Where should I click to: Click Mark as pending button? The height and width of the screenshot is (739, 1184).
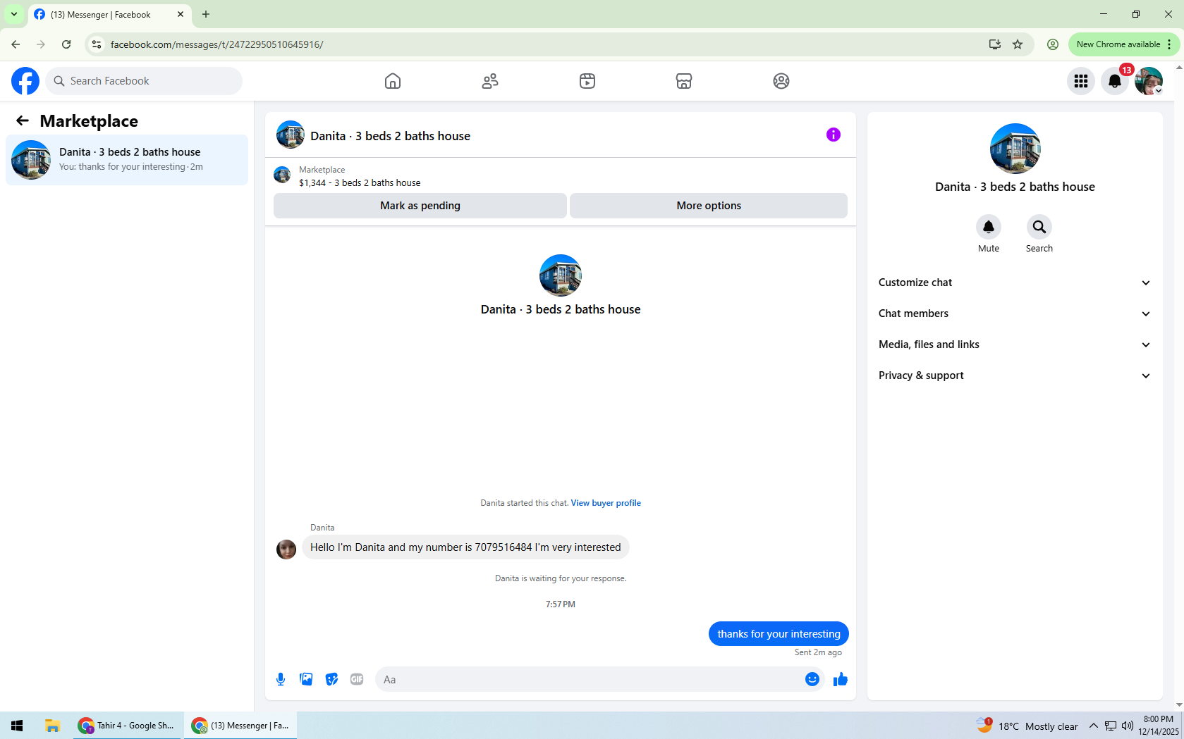[x=420, y=206]
